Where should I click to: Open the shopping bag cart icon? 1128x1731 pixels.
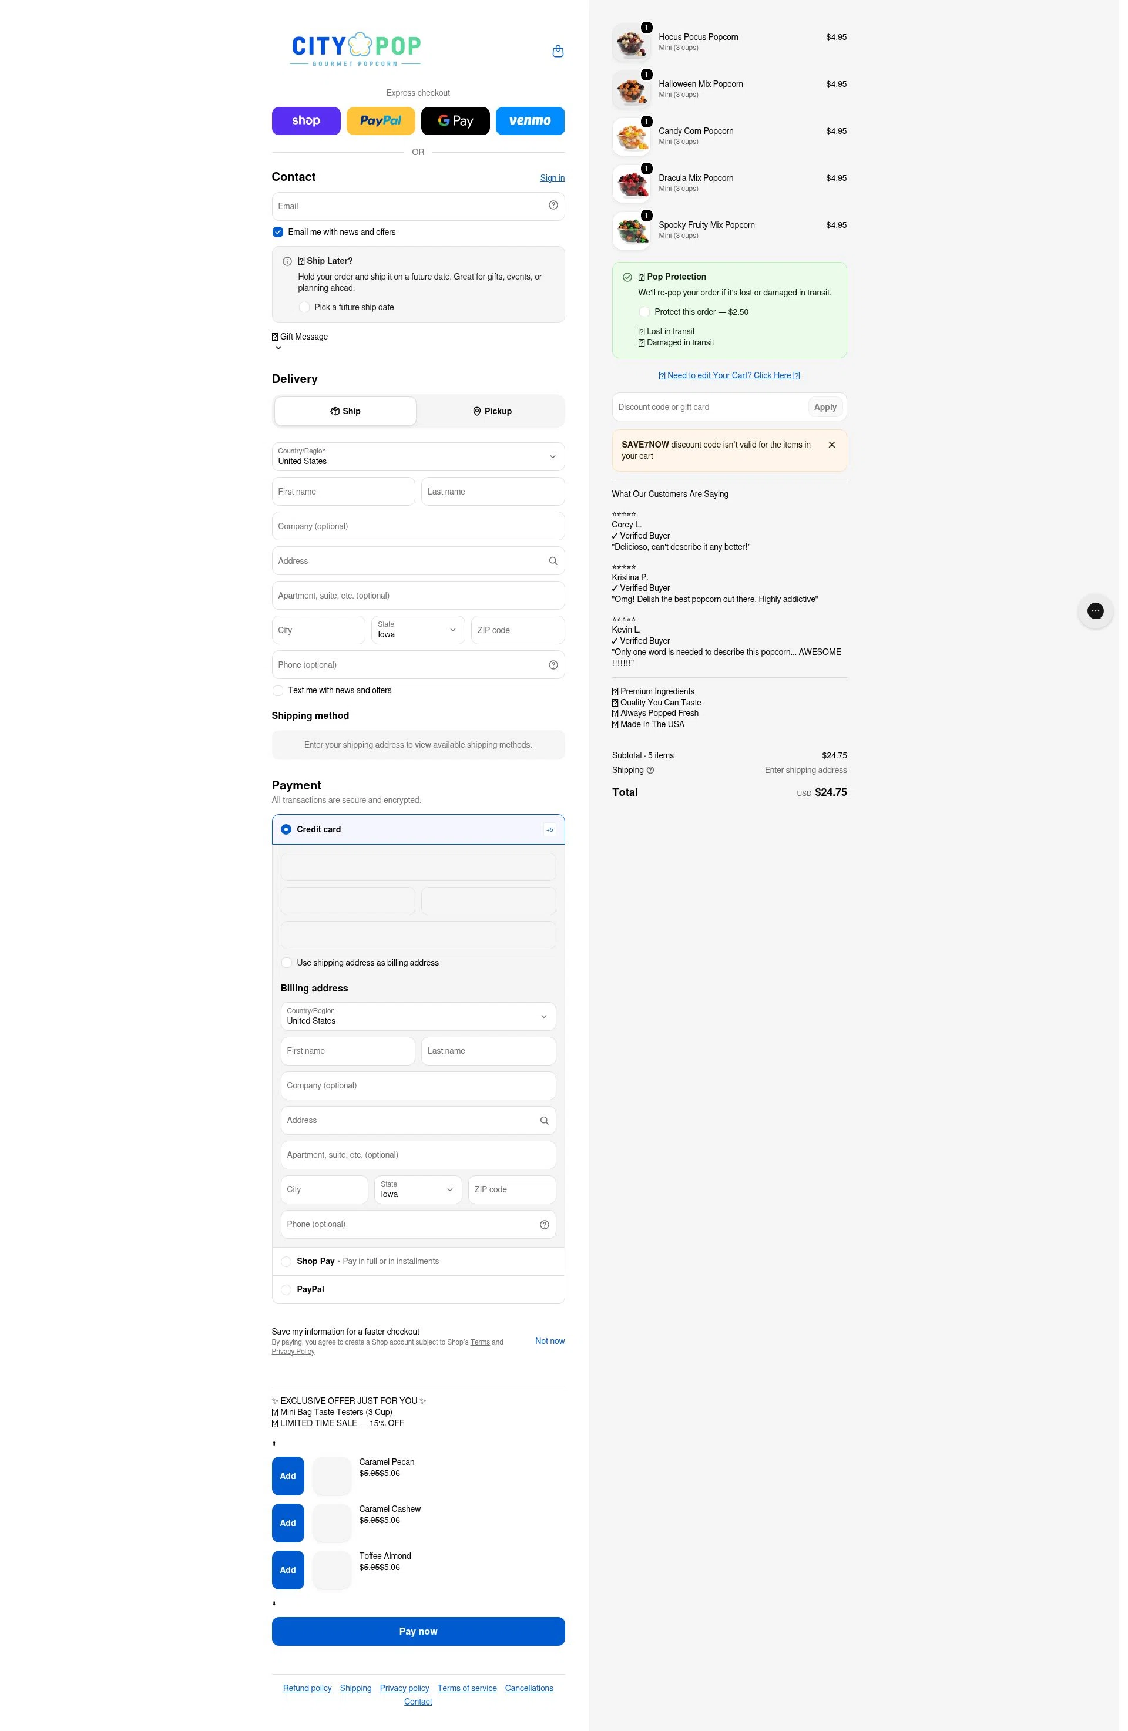558,51
